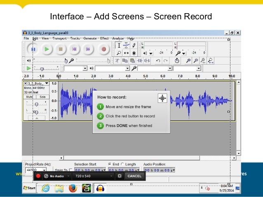Select the Draw pencil tool
The width and height of the screenshot is (263, 197).
pyautogui.click(x=134, y=45)
